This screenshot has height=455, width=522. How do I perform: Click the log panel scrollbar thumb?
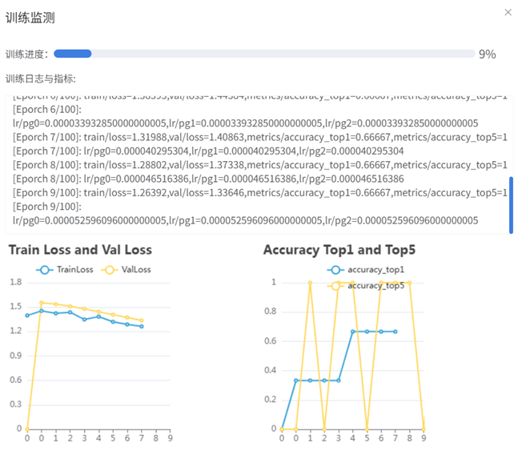tap(512, 205)
